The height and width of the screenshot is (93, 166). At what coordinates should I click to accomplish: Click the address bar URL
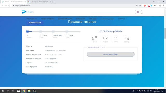click(x=22, y=6)
